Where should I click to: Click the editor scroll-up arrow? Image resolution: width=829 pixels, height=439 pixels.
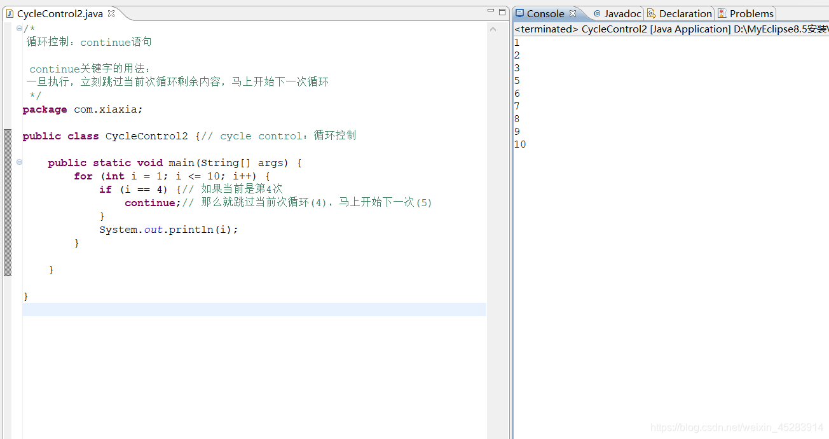493,29
